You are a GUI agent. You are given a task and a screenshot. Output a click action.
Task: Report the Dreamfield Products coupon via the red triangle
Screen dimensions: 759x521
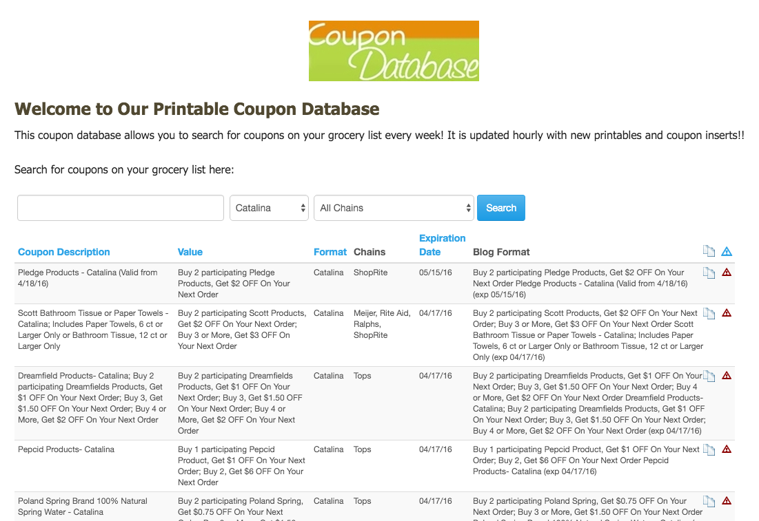pos(727,376)
